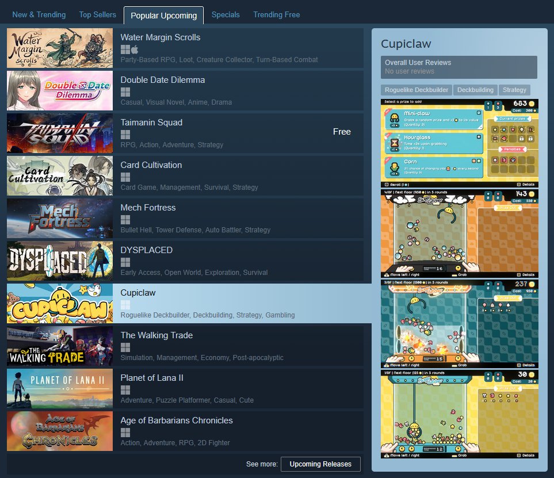Image resolution: width=554 pixels, height=478 pixels.
Task: Click the Card Cultivation title
Action: [151, 165]
